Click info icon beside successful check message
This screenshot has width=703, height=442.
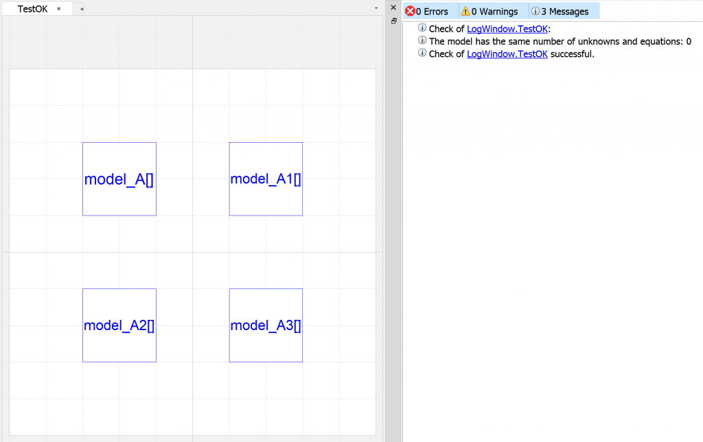(x=422, y=53)
